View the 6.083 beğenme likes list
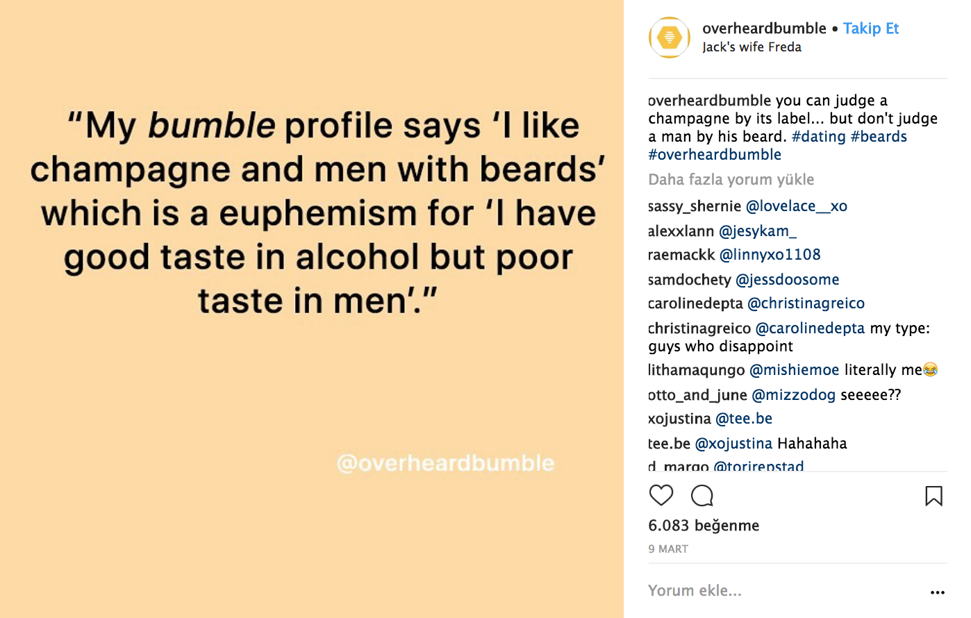This screenshot has height=618, width=971. pos(704,526)
